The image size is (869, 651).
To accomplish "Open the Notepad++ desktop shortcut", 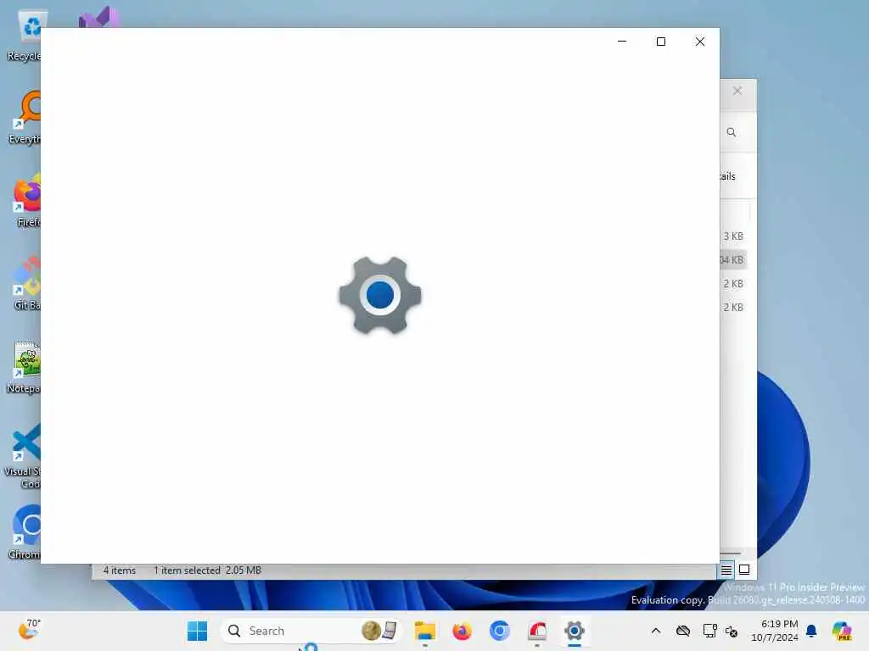I will coord(25,366).
